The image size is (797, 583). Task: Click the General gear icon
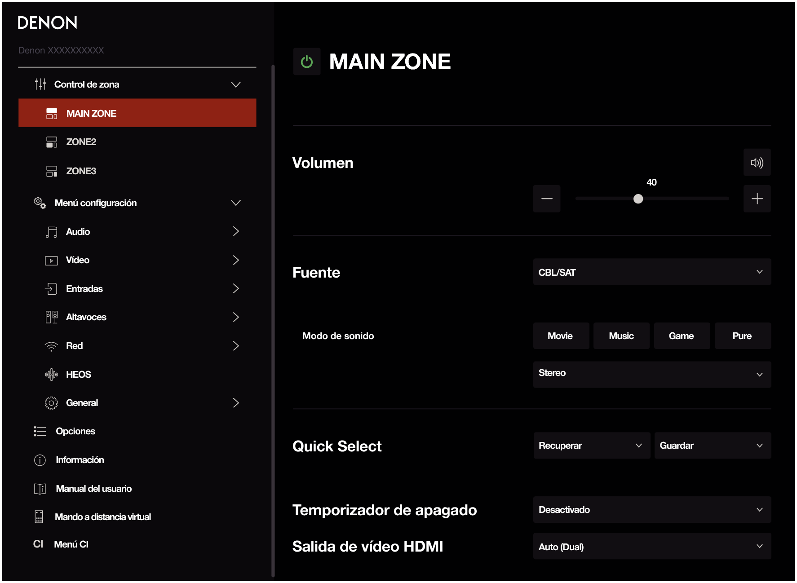[52, 403]
